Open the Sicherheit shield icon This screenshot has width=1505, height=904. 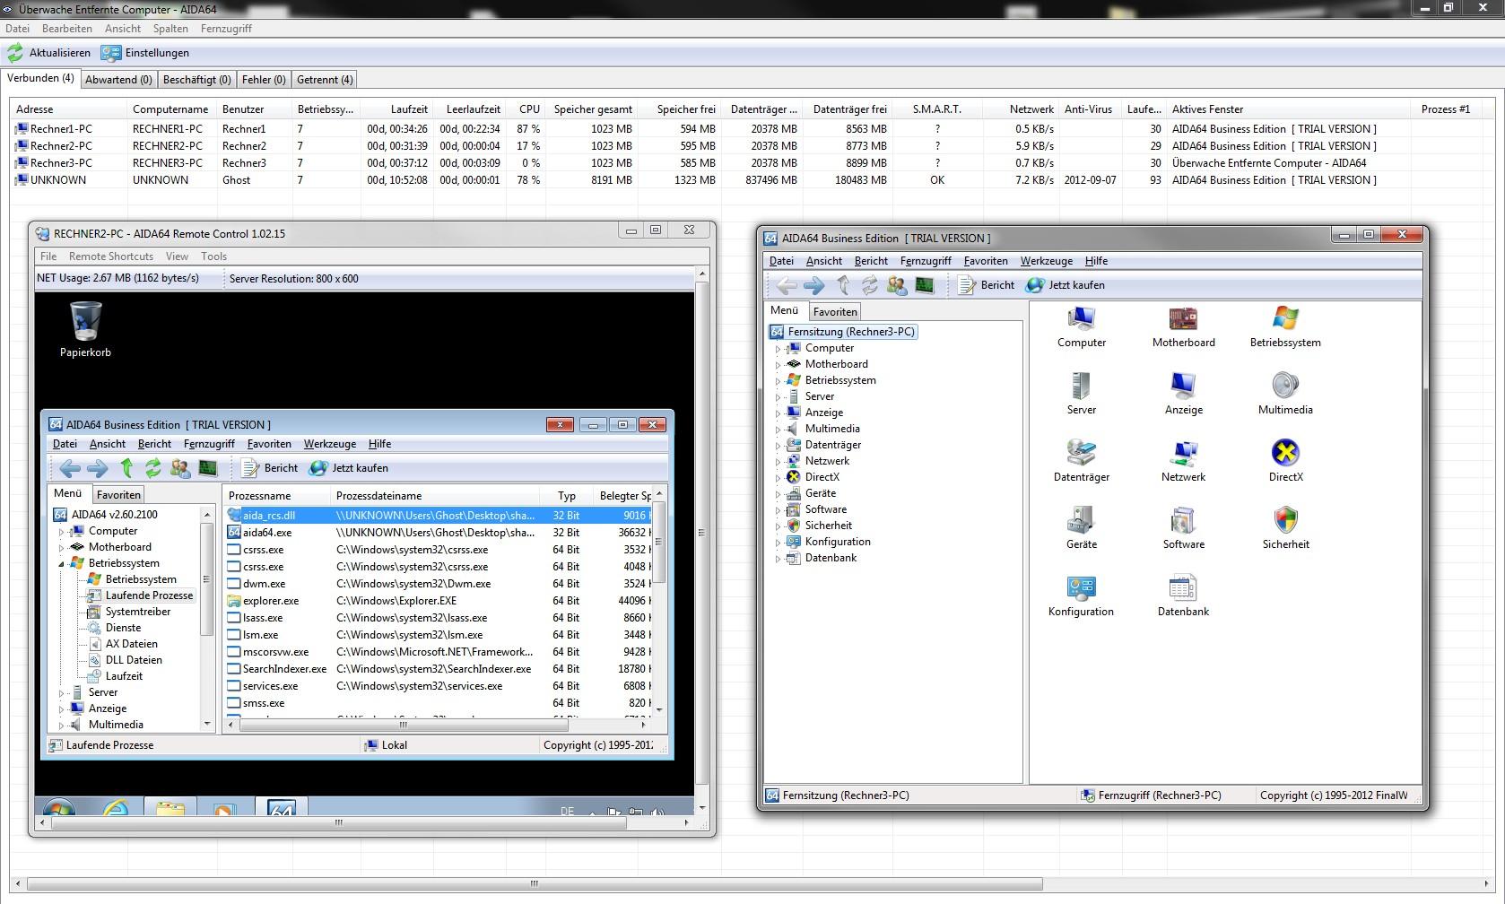[1284, 521]
